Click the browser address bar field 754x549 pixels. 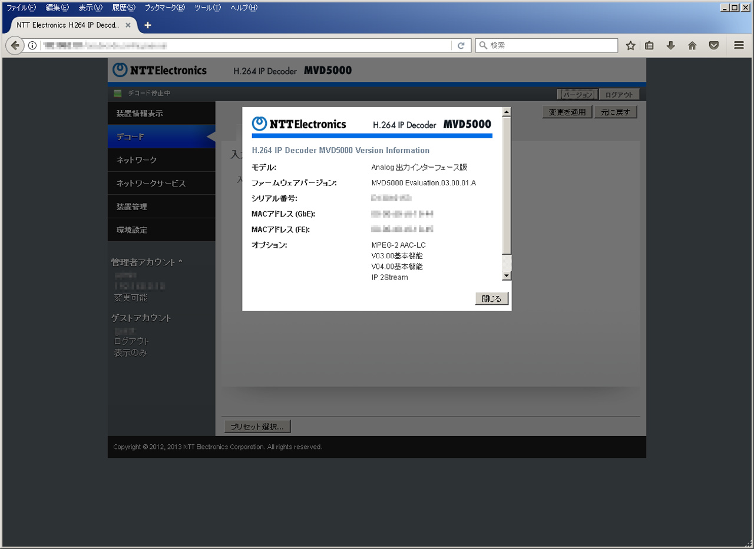(246, 45)
